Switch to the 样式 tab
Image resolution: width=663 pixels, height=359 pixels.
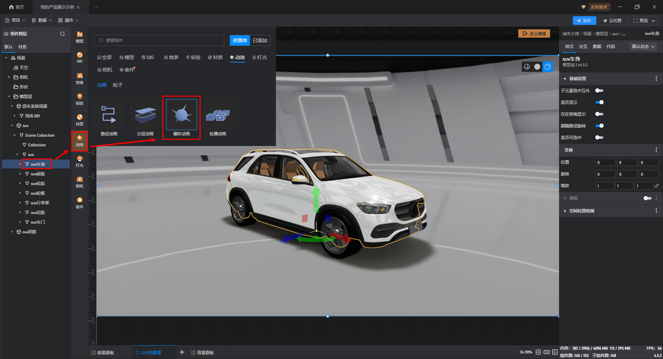[x=569, y=47]
